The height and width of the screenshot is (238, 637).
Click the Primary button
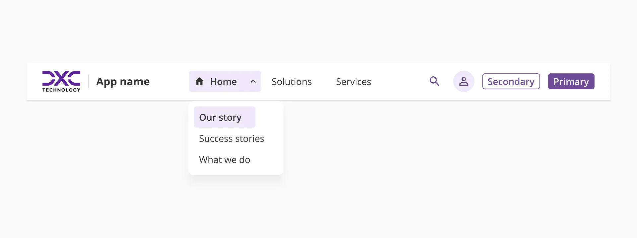571,81
